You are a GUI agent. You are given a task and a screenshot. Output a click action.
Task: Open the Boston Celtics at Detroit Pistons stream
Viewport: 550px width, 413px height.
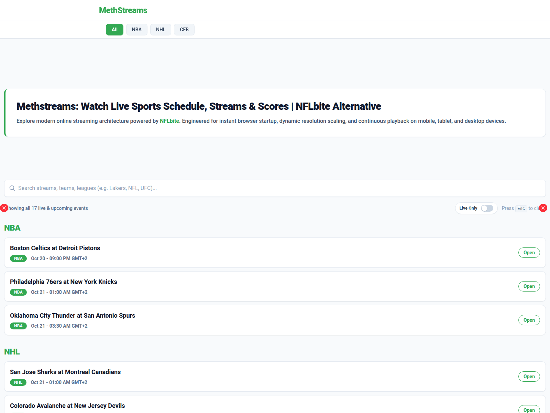(529, 253)
